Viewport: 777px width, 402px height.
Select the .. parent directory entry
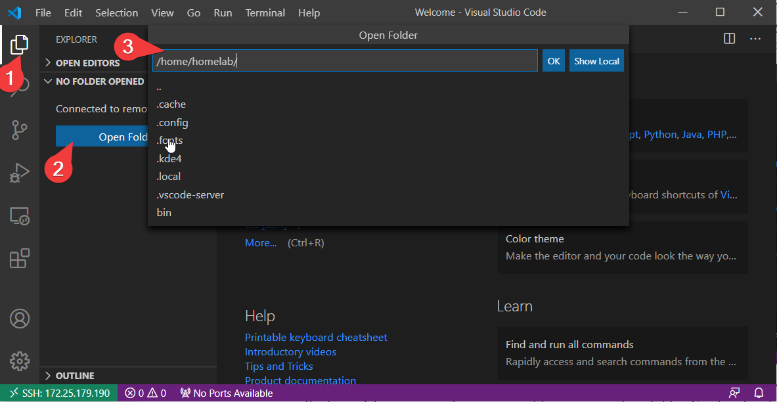pos(389,87)
